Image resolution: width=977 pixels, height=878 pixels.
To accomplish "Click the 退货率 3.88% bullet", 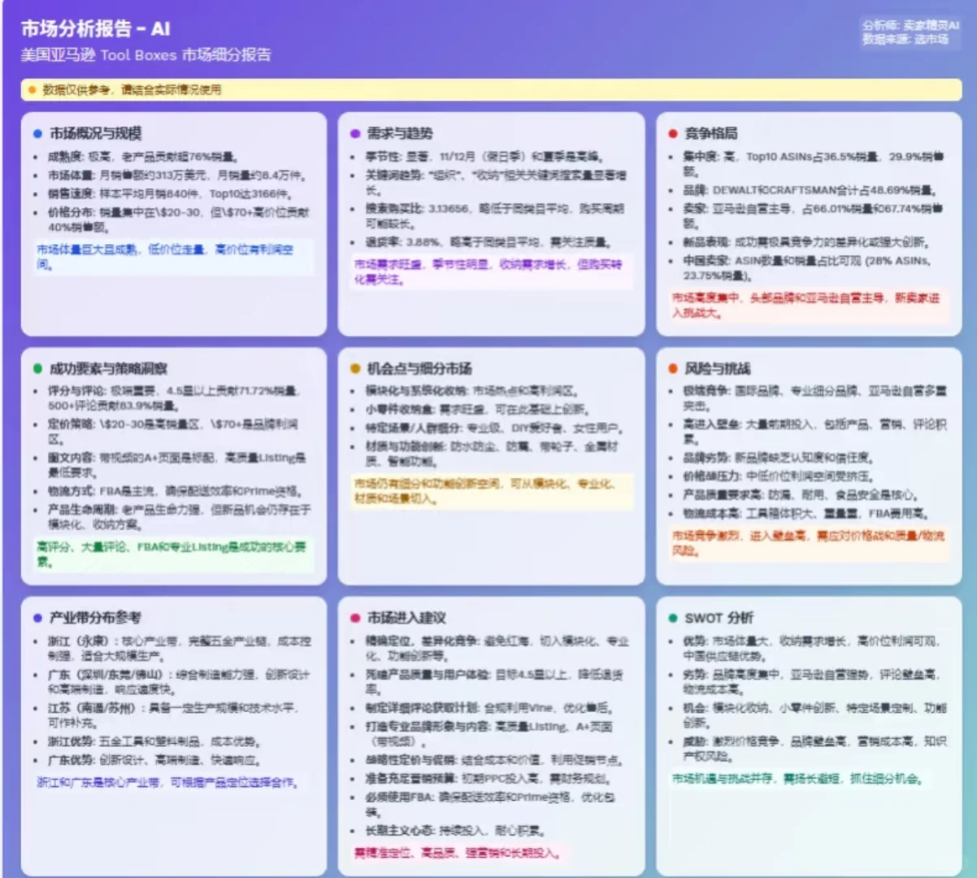I will [x=488, y=241].
